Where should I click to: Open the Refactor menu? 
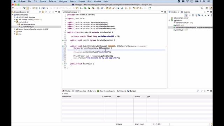pyautogui.click(x=52, y=1)
